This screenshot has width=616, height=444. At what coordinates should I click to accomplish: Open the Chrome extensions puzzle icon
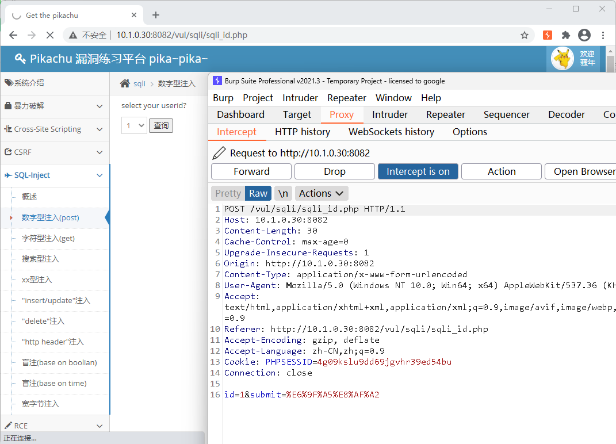point(566,35)
